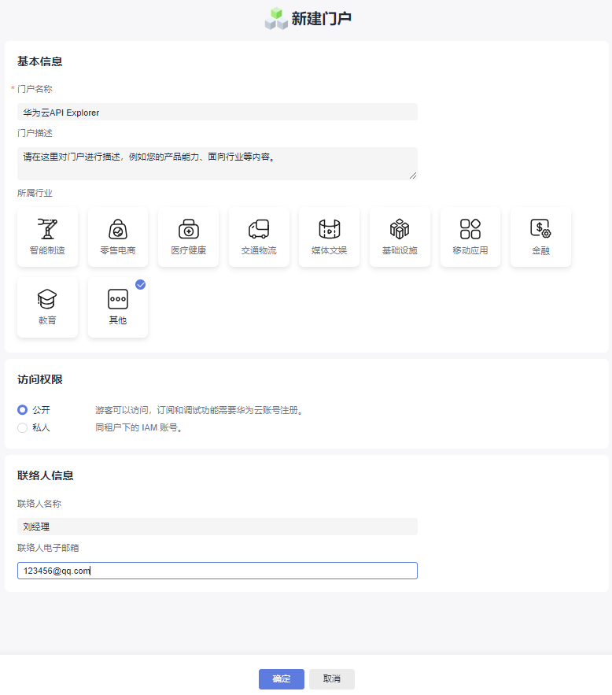
Task: Click the 新建门户 page title
Action: [322, 19]
